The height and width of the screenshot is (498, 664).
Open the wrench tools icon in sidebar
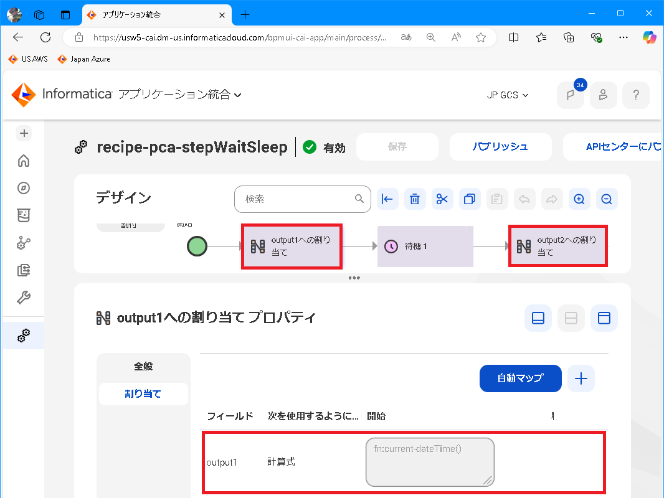click(24, 298)
